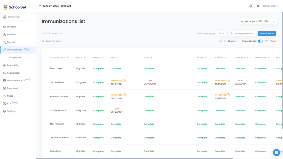Click the user profile icon

pyautogui.click(x=258, y=6)
